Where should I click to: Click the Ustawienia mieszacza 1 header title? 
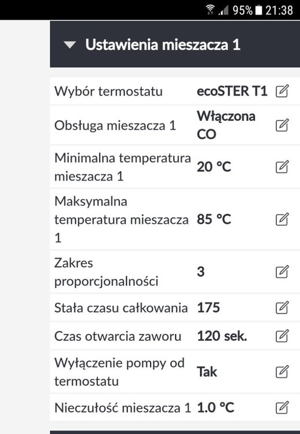pyautogui.click(x=163, y=45)
